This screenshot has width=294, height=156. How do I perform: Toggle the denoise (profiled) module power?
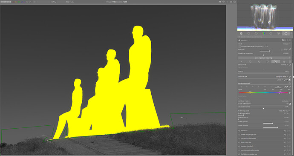239,147
